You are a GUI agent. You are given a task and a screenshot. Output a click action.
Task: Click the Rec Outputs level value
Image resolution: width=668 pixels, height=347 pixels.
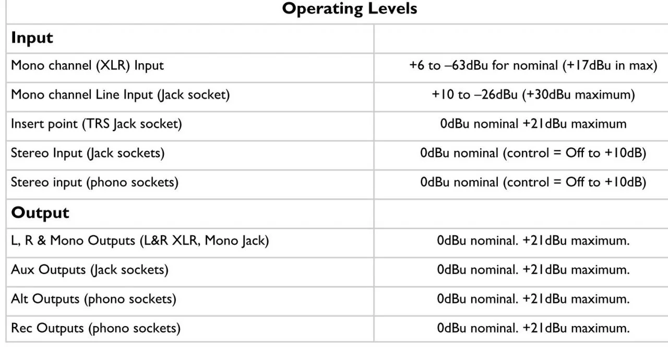click(533, 329)
